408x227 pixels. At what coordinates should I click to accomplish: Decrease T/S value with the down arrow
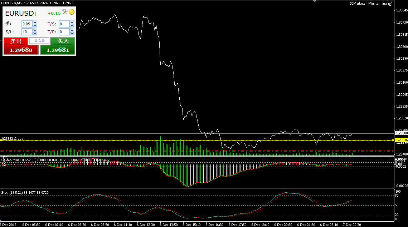tap(72, 25)
